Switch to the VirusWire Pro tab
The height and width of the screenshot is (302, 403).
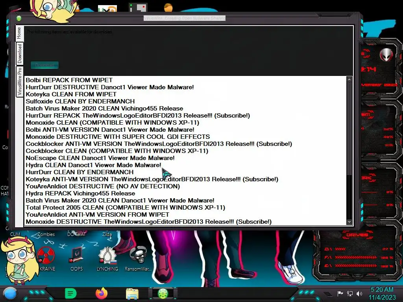coord(20,81)
